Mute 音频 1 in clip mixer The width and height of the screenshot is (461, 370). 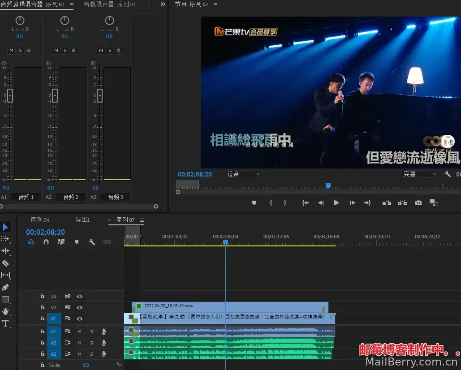12,50
